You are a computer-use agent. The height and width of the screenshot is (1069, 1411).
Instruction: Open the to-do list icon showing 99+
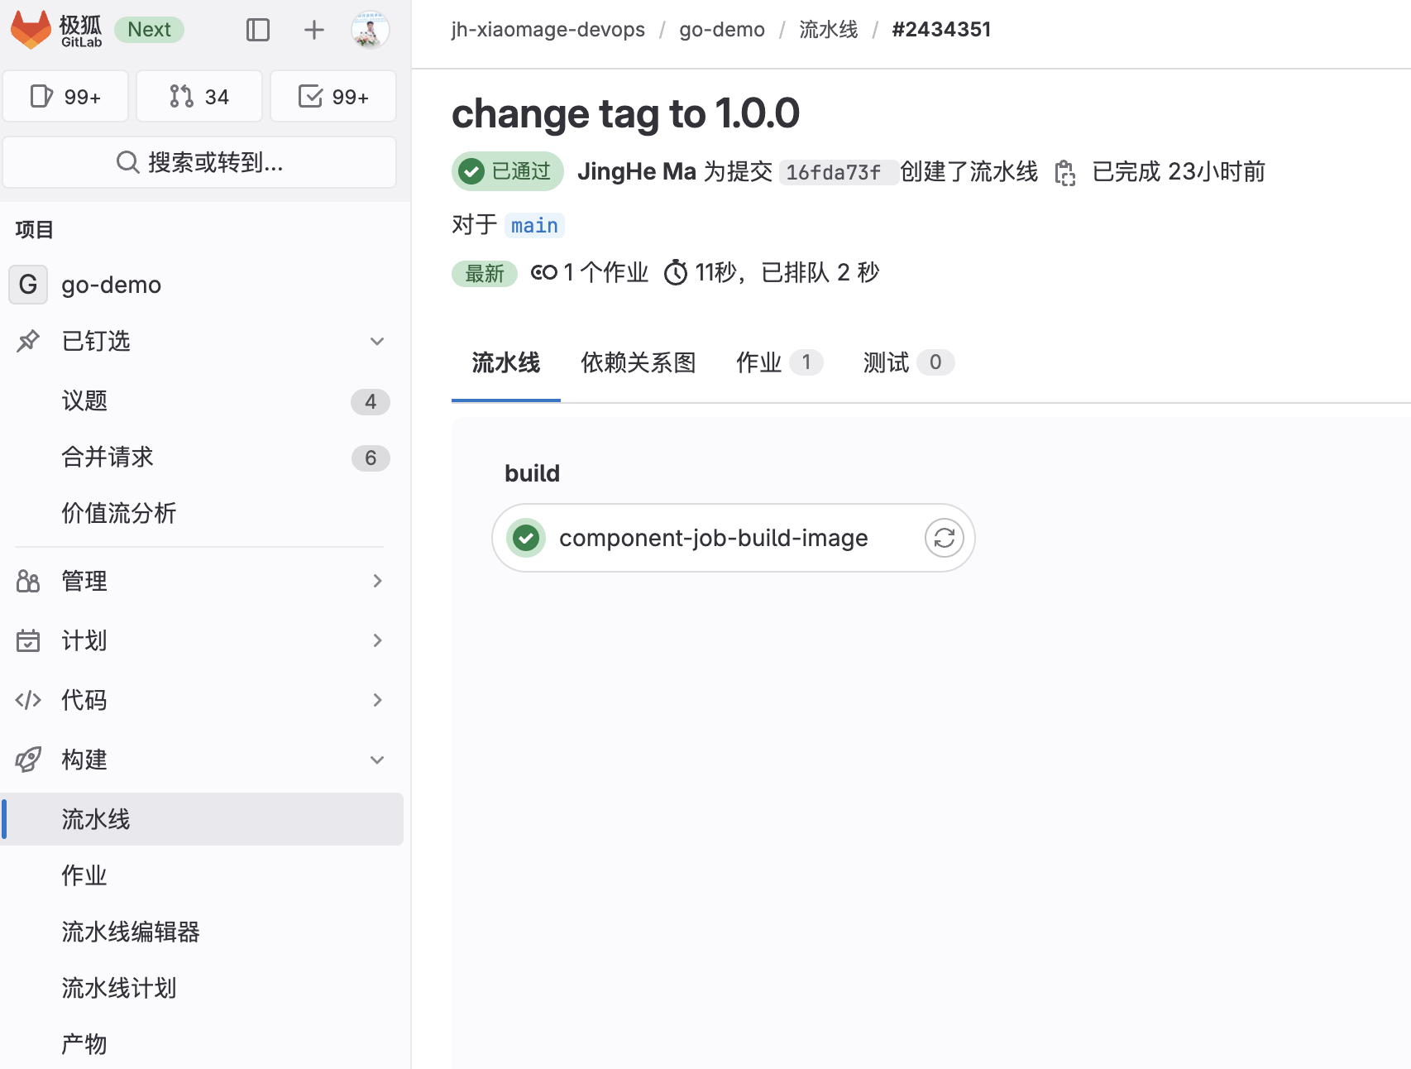click(332, 96)
